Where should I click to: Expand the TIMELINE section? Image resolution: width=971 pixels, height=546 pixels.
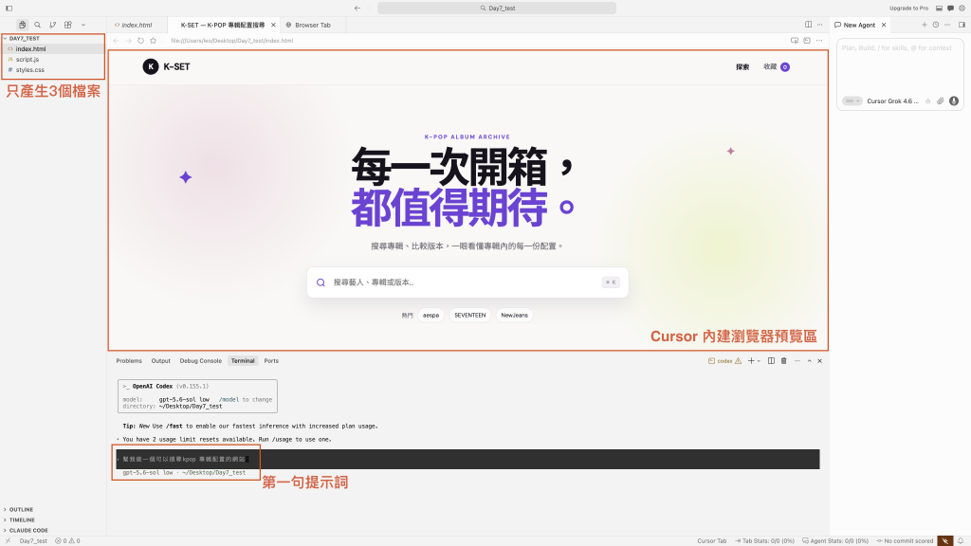coord(22,520)
